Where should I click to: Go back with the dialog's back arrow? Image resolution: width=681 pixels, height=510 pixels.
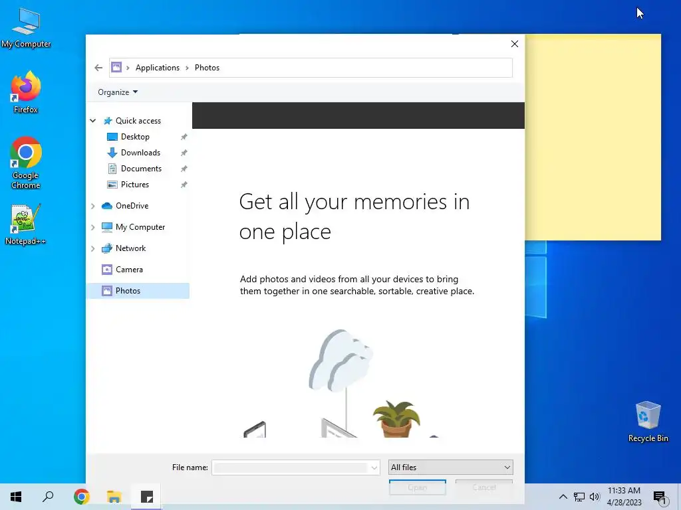click(98, 68)
